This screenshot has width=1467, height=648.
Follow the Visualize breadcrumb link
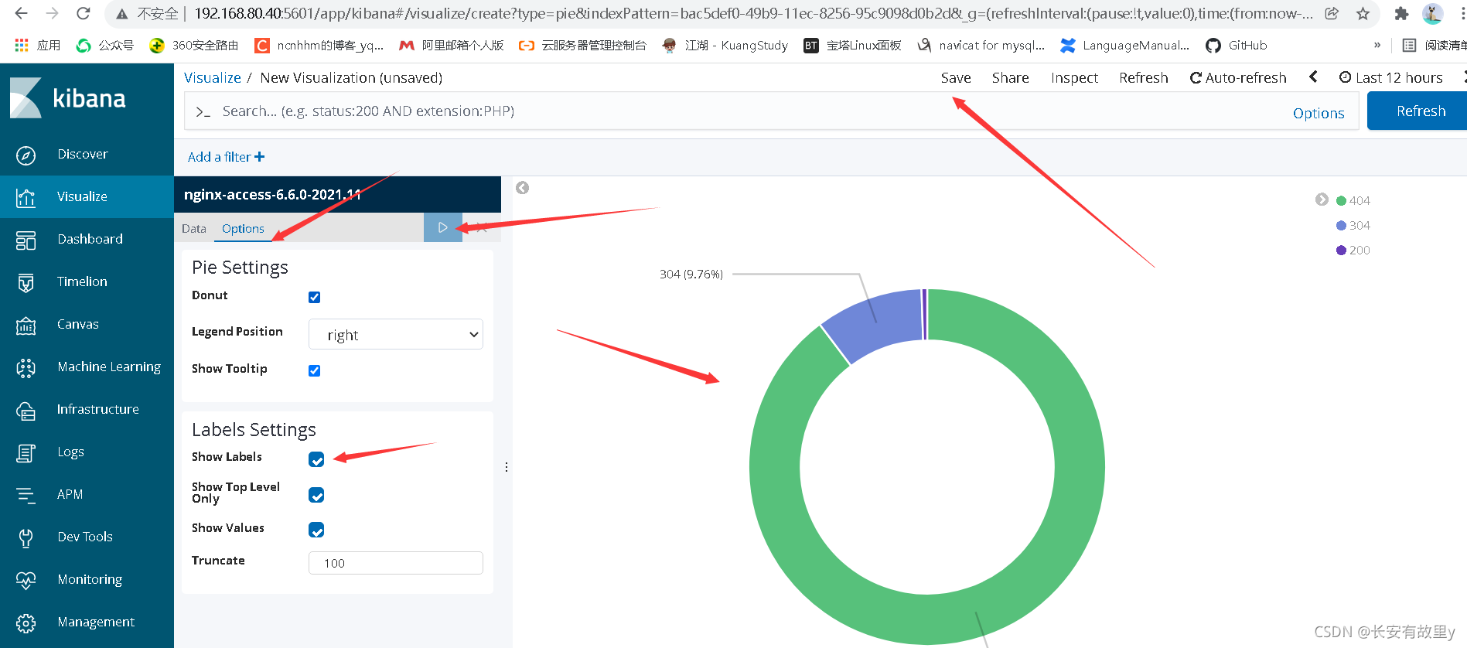[x=213, y=77]
